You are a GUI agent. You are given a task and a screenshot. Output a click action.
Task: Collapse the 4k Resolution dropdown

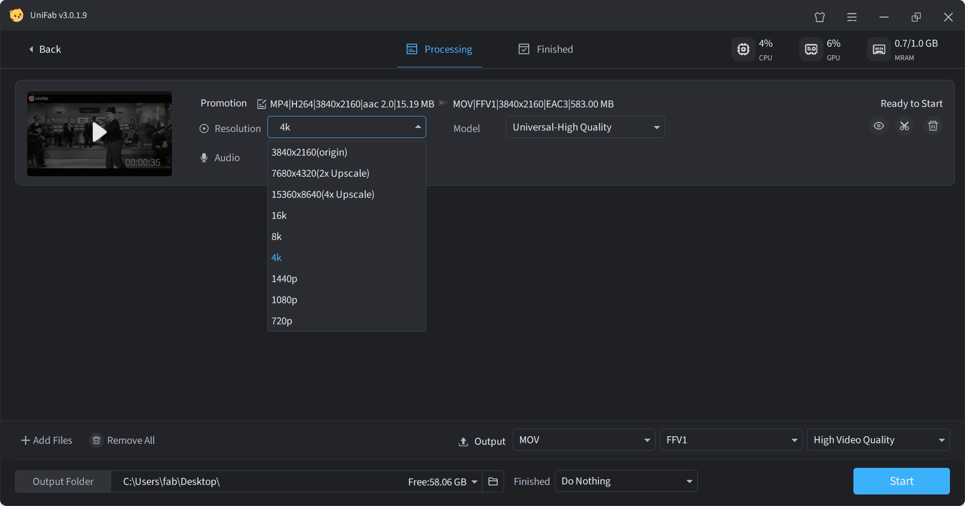point(347,127)
